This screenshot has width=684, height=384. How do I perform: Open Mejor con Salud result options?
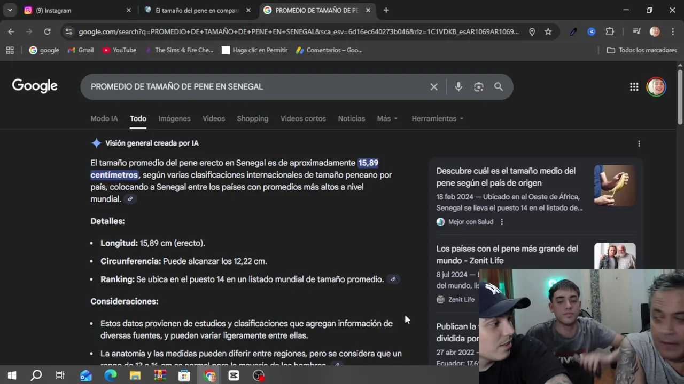pyautogui.click(x=501, y=222)
